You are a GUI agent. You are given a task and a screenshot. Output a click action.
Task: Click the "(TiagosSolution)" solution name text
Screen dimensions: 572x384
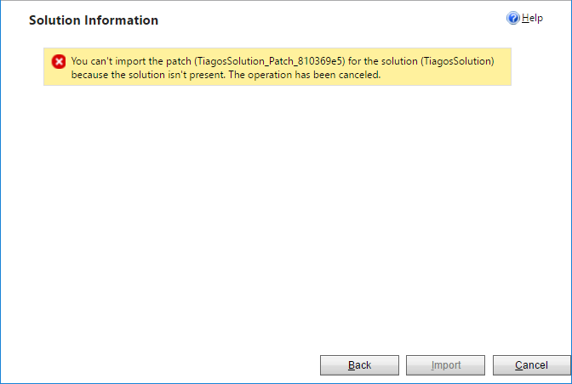457,61
